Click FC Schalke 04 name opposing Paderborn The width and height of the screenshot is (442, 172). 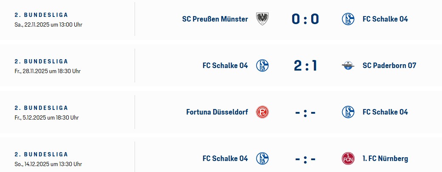[225, 66]
